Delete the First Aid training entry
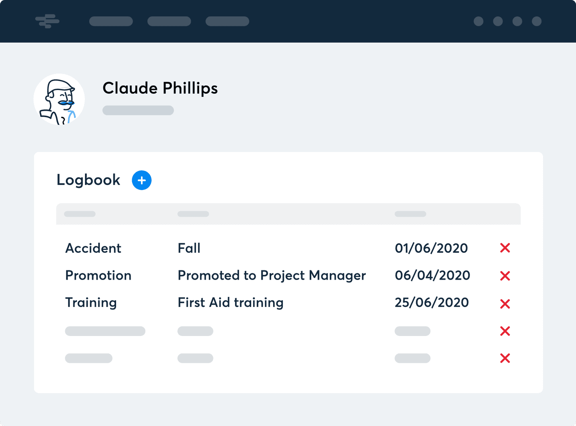This screenshot has height=426, width=576. coord(505,304)
